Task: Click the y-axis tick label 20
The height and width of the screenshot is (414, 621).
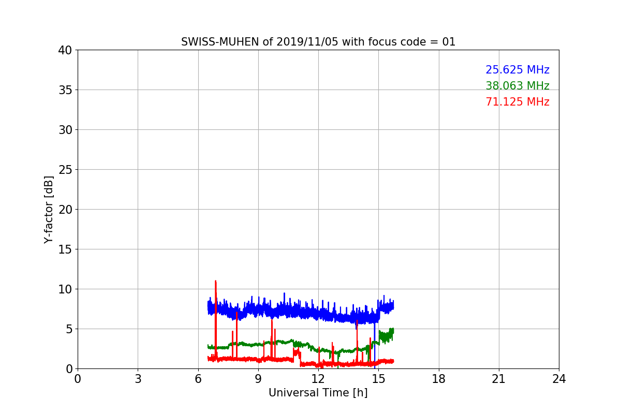Action: [x=65, y=210]
